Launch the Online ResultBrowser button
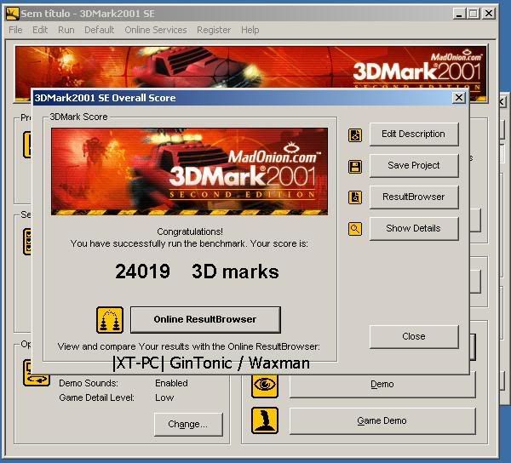This screenshot has width=511, height=463. pos(204,319)
